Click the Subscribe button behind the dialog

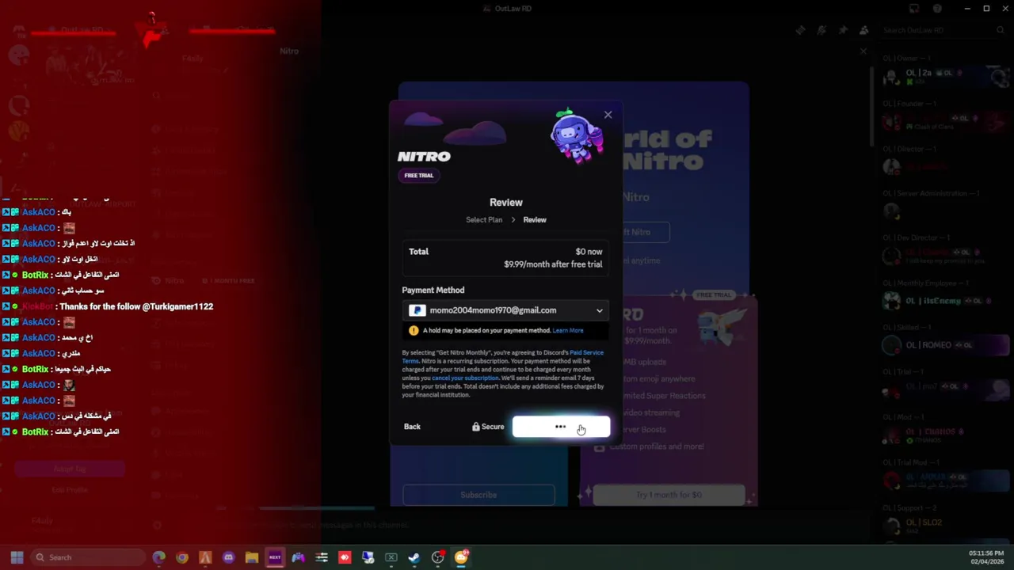point(478,495)
